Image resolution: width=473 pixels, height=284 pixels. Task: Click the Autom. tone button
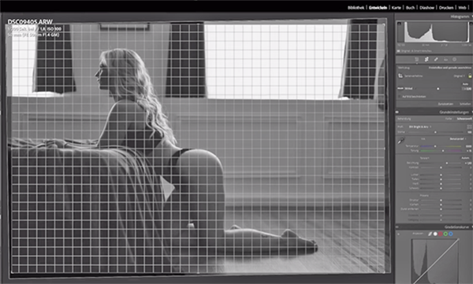pyautogui.click(x=465, y=158)
